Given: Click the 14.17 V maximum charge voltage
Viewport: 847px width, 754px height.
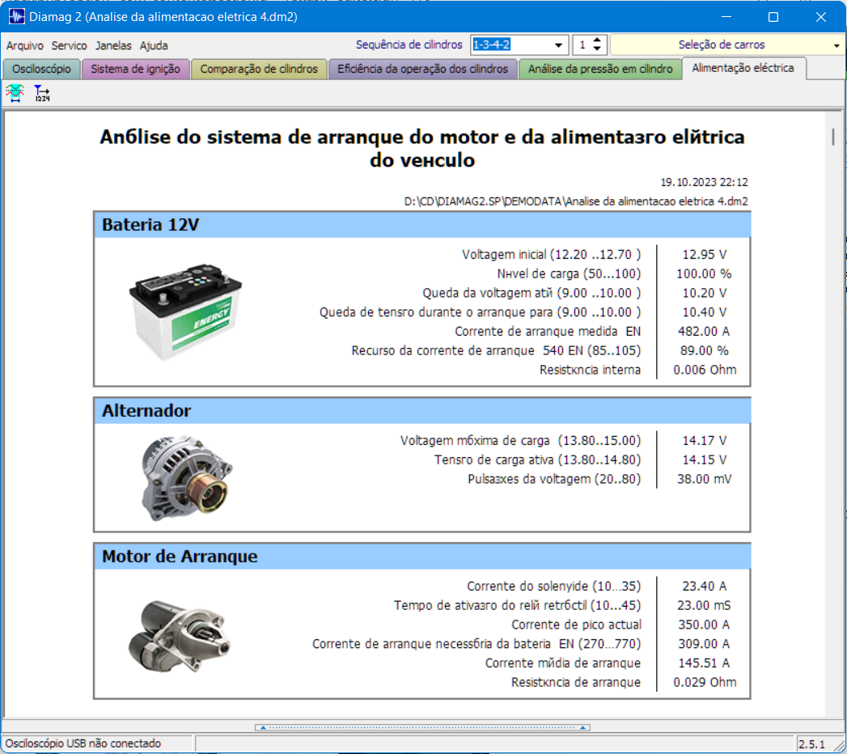Looking at the screenshot, I should (x=705, y=441).
